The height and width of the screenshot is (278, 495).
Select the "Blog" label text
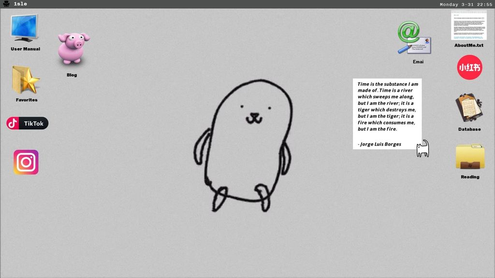(72, 75)
